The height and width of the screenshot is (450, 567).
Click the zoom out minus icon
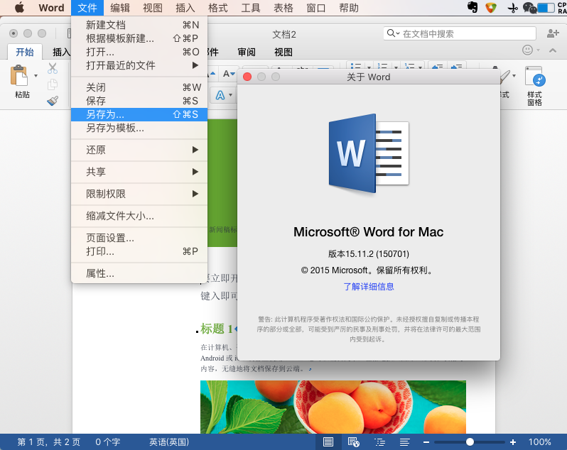tap(426, 442)
